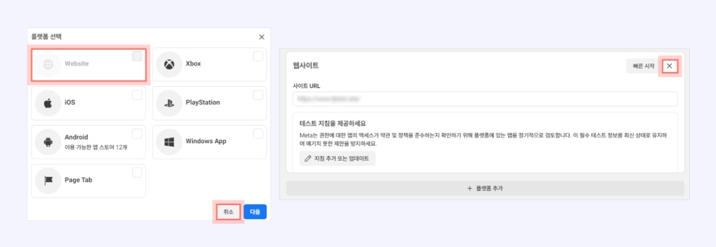
Task: Tick the Xbox platform checkbox
Action: coord(258,56)
